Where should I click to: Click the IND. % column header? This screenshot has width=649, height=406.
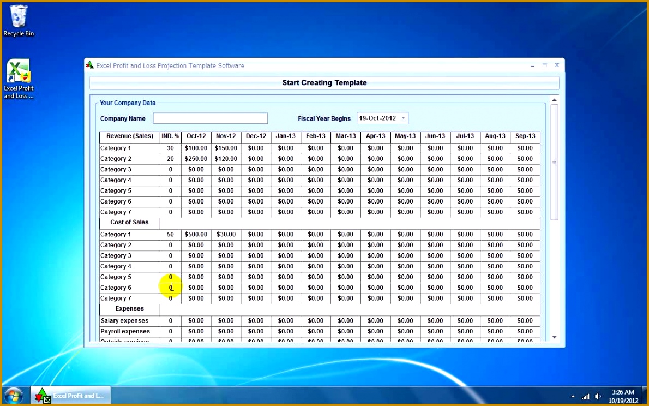point(171,136)
